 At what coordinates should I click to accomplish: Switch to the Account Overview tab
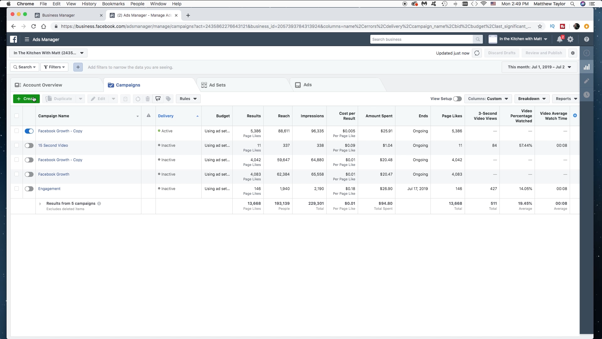42,85
